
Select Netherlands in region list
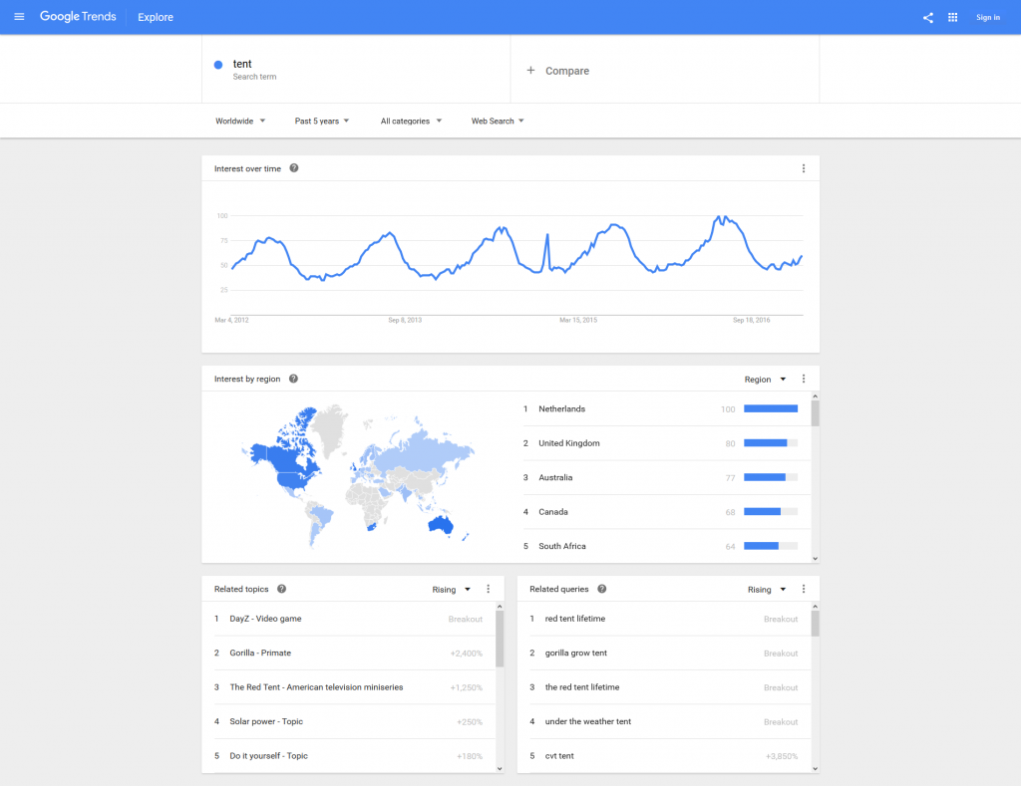tap(667, 409)
